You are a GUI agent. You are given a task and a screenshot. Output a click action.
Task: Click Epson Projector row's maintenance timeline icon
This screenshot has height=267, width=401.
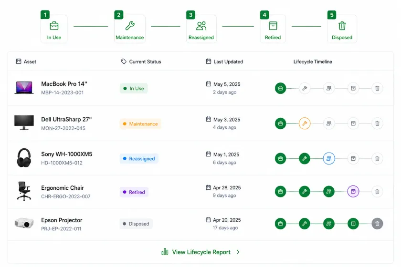305,224
